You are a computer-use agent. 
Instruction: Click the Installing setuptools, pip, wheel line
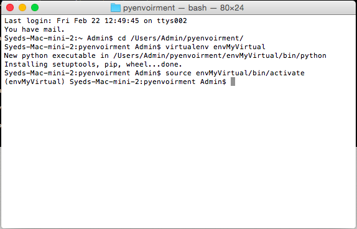[93, 64]
